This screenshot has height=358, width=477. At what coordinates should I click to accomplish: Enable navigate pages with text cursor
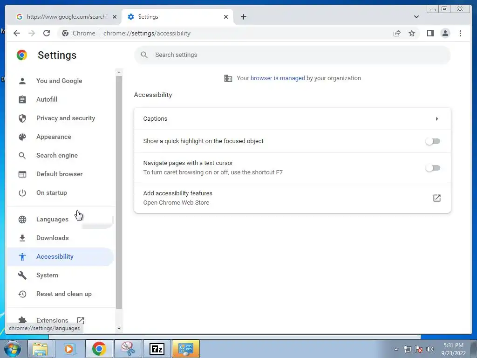pos(433,168)
